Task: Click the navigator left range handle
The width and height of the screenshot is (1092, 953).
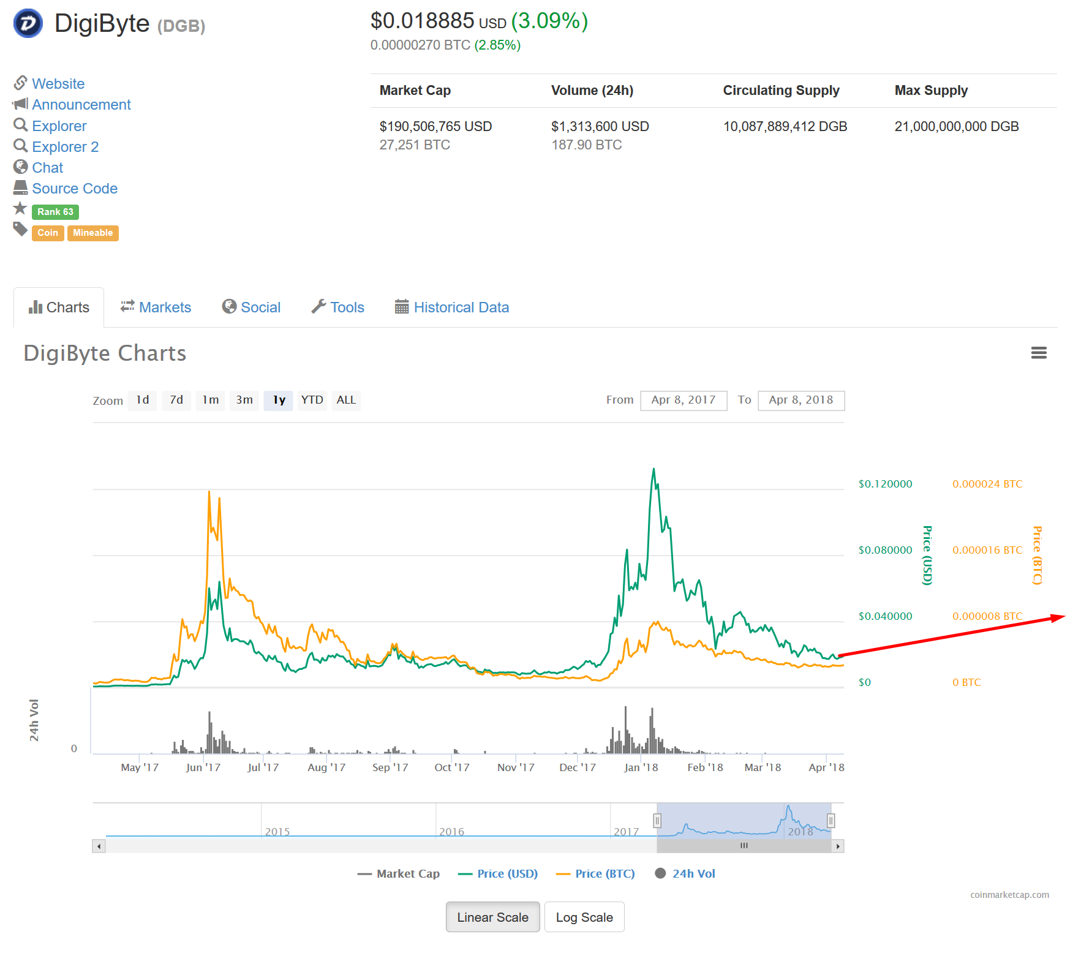Action: [657, 820]
